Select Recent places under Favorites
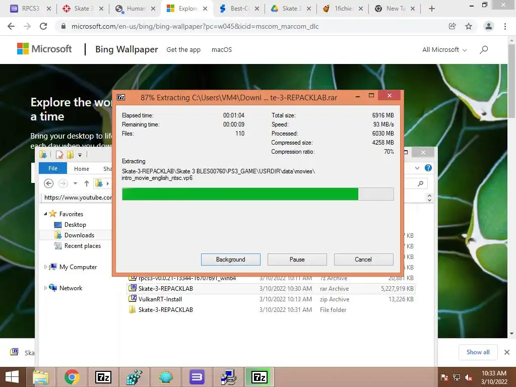Image resolution: width=516 pixels, height=387 pixels. (83, 246)
